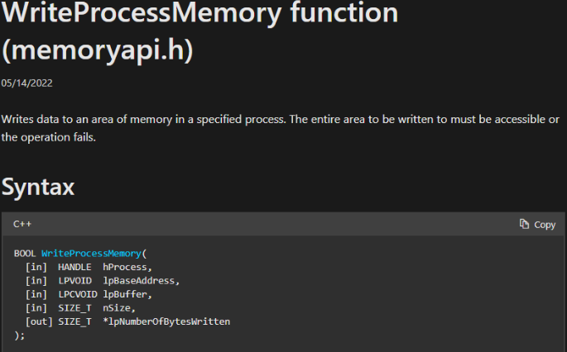Click the lpBaseAddress parameter in code
This screenshot has height=352, width=567.
coord(145,280)
